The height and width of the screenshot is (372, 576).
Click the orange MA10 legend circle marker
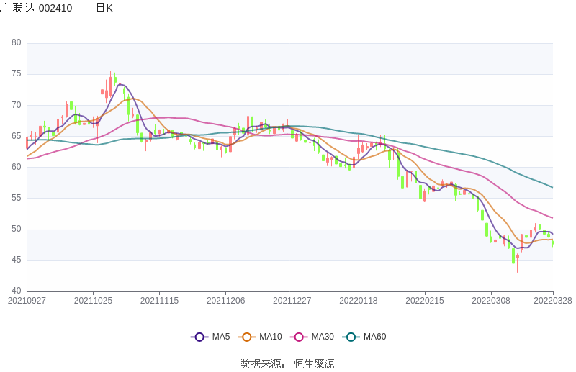tap(247, 337)
